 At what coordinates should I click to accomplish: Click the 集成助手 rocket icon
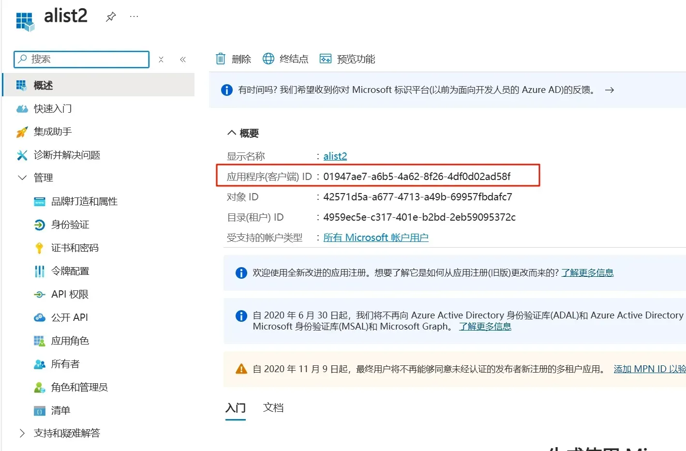click(22, 132)
